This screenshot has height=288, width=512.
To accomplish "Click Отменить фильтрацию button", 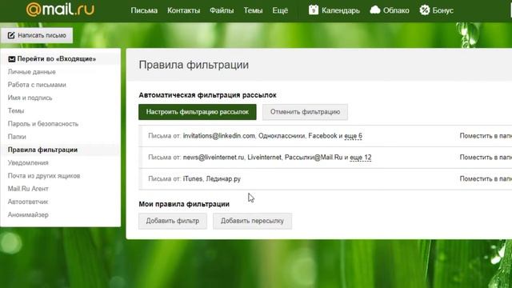I will click(x=305, y=112).
